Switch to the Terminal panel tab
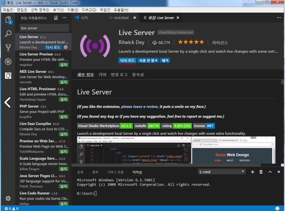The height and width of the screenshot is (211, 285). click(137, 172)
